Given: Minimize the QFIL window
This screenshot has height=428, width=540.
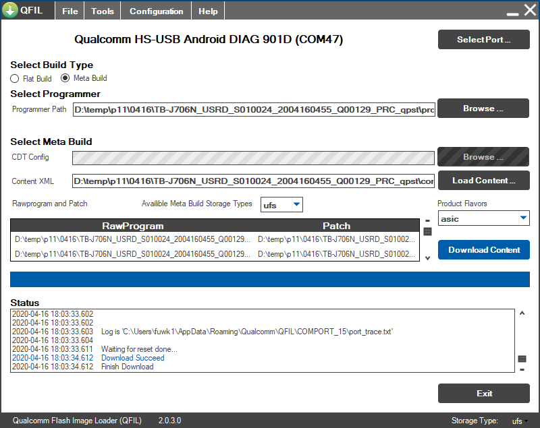Looking at the screenshot, I should coord(512,13).
